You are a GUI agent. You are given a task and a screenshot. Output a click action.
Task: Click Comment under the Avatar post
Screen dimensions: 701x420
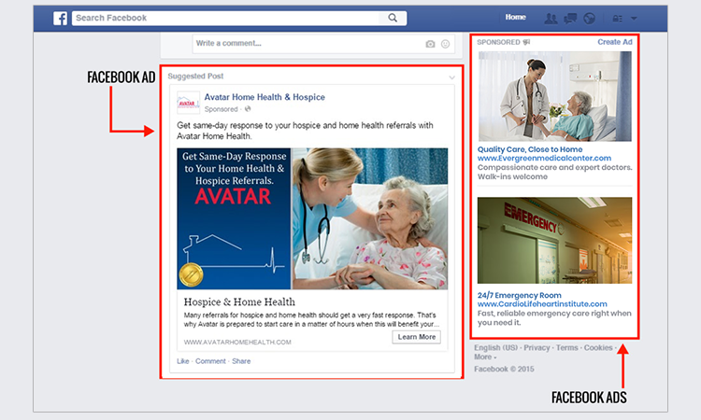coord(210,361)
